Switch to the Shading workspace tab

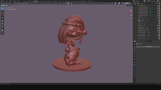click(55, 1)
